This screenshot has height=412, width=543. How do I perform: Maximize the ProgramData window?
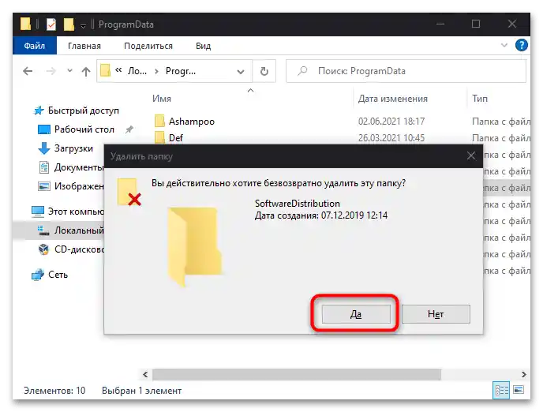coord(476,24)
